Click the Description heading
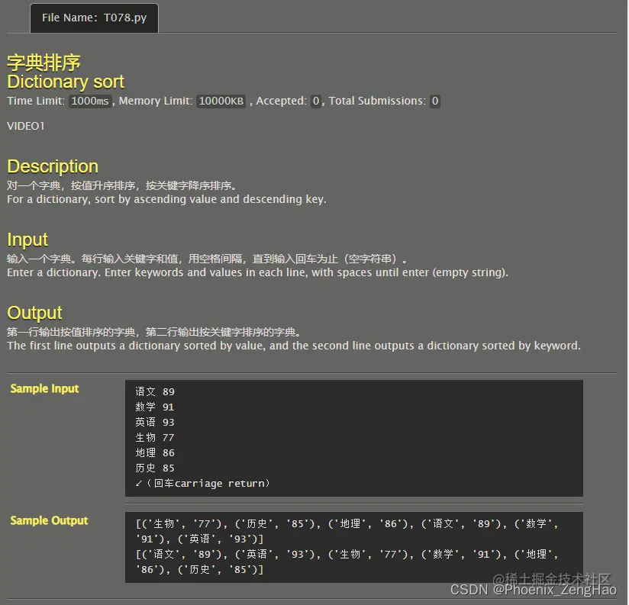Screen dimensions: 629x605 tap(53, 166)
